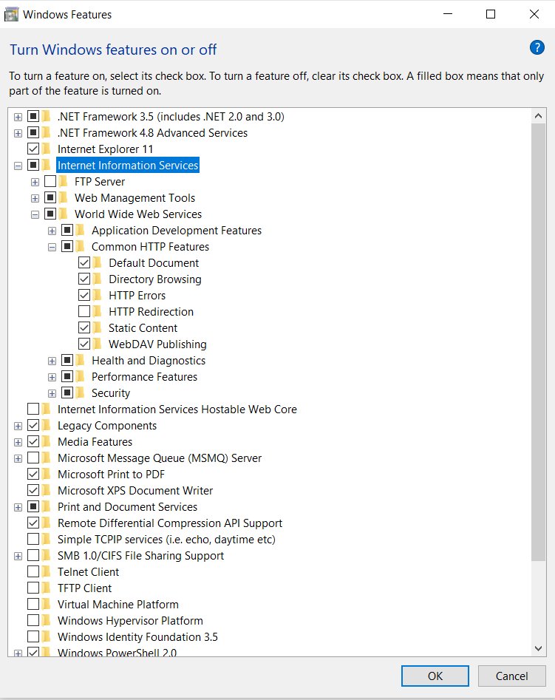Enable Simple TCPIP services checkbox
The image size is (555, 700).
[x=33, y=539]
